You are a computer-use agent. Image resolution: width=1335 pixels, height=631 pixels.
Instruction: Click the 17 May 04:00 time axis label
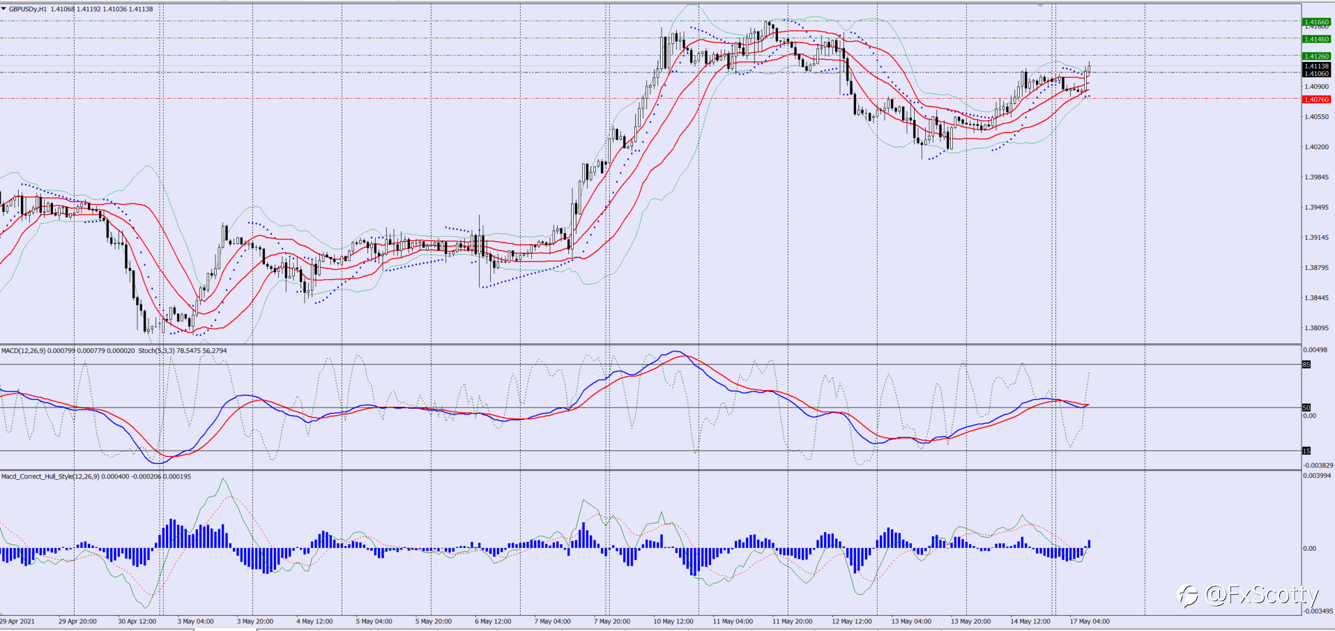pos(1090,621)
